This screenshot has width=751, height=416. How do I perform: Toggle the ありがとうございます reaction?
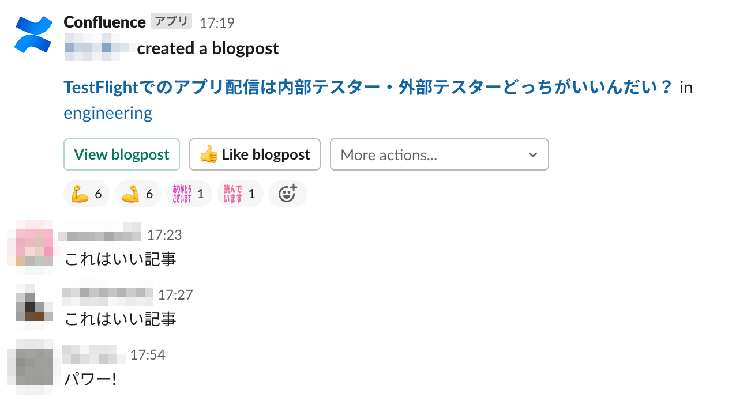click(189, 194)
